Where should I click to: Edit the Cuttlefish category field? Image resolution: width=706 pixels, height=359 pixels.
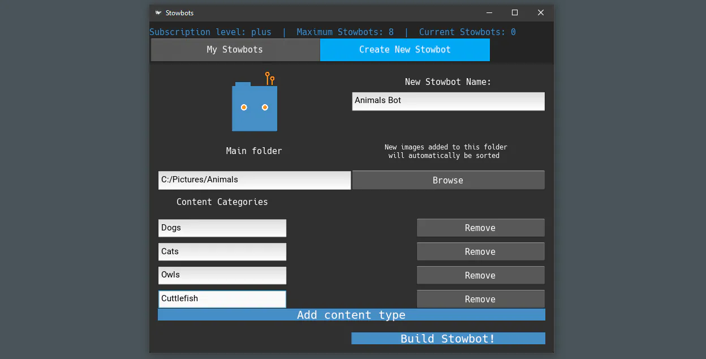click(x=222, y=299)
